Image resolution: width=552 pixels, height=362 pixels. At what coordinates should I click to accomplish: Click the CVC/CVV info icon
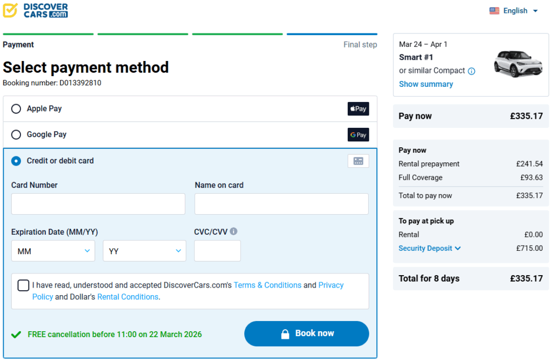tap(233, 231)
